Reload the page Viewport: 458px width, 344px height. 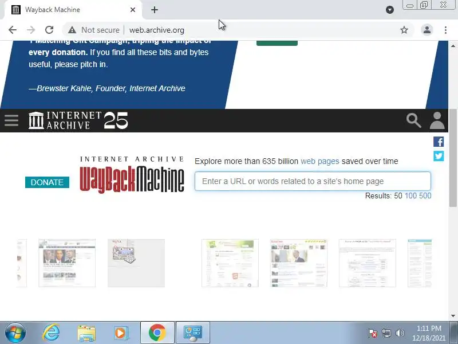click(x=49, y=30)
